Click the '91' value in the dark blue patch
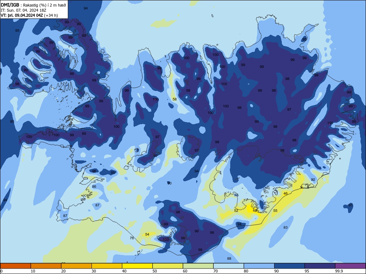366x274 pixels. pyautogui.click(x=351, y=205)
